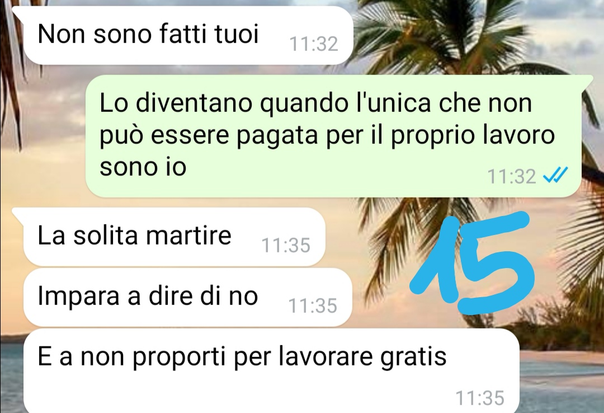Click the word 'pagata' in sent message
Viewport: 604px width, 413px height.
(277, 136)
